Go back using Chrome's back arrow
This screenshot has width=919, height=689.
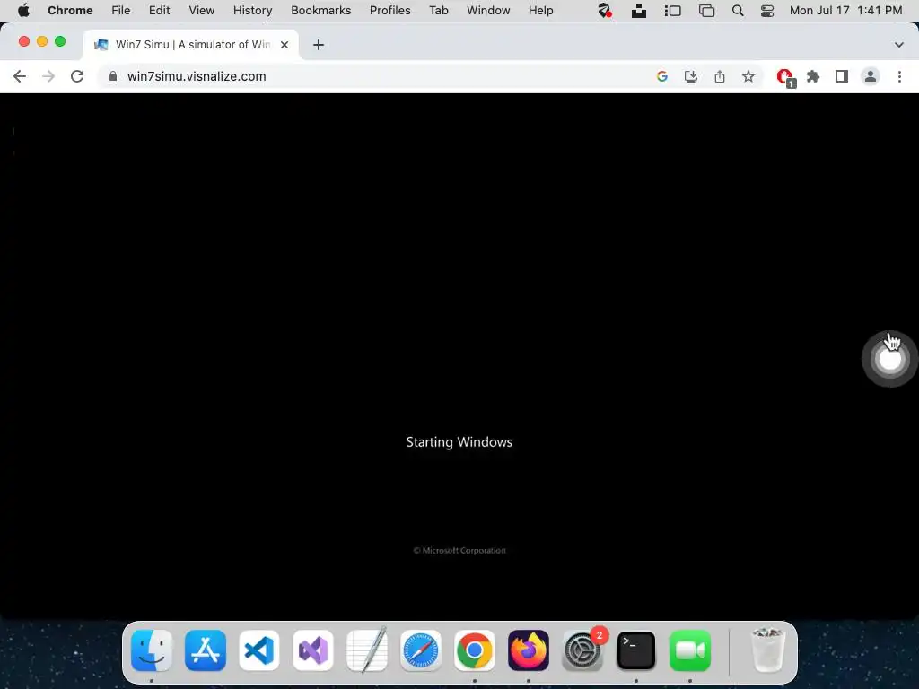[x=20, y=76]
